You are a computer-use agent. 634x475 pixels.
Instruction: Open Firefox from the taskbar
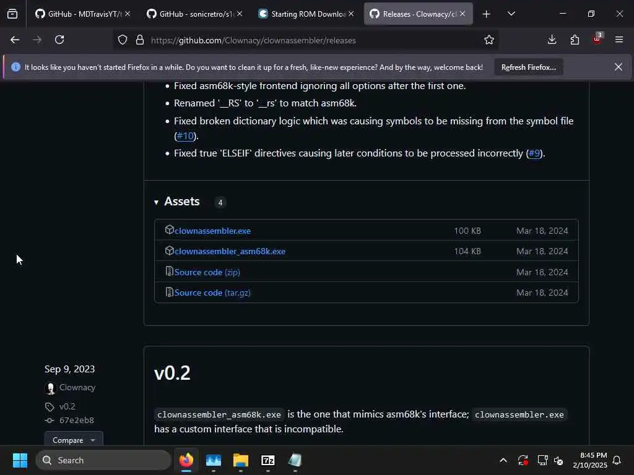pyautogui.click(x=186, y=460)
